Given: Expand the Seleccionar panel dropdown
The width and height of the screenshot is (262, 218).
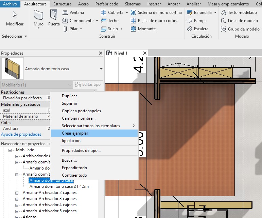Looking at the screenshot, I should pos(25,36).
